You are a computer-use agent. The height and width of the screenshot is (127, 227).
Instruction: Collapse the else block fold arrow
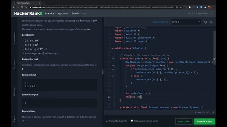113,76
